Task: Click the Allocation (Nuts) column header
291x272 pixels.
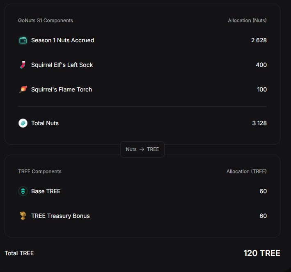Action: coord(247,21)
